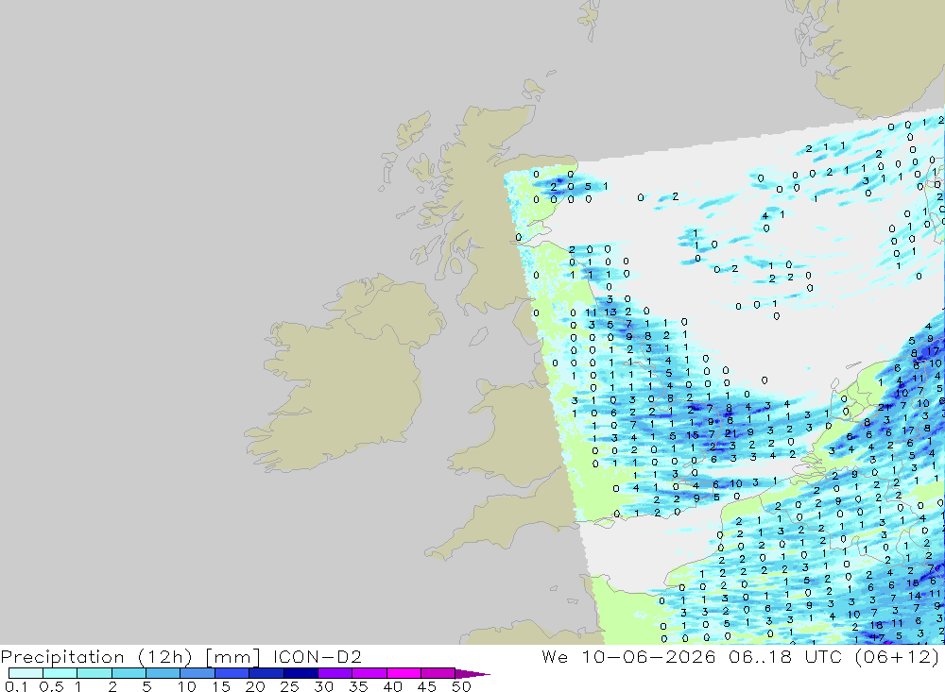Click the 'Precipitation' title word
The width and height of the screenshot is (945, 692).
pyautogui.click(x=62, y=657)
